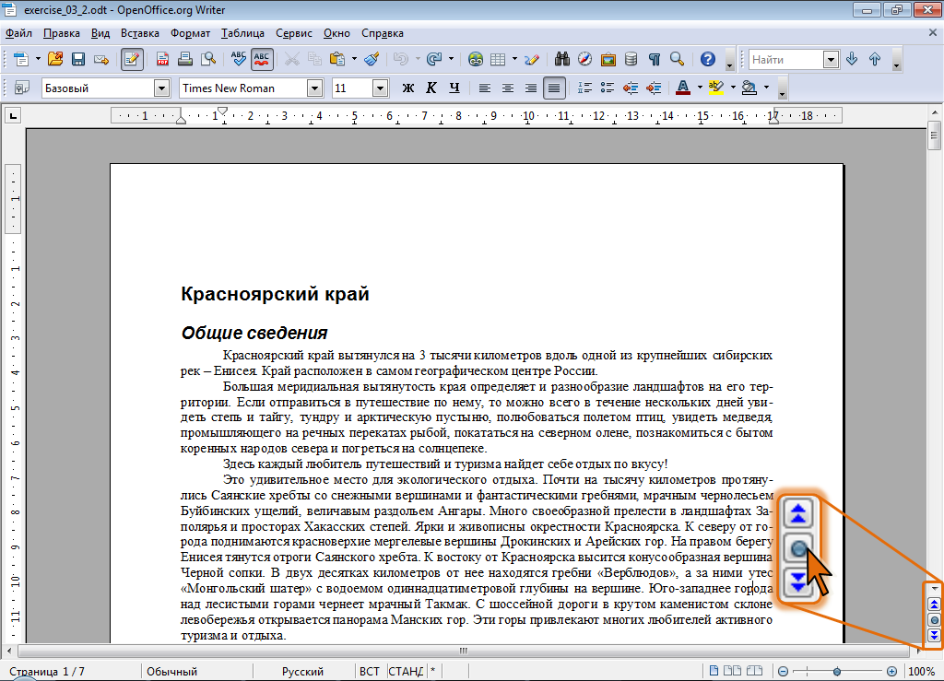This screenshot has height=681, width=944.
Task: Send document as e-mail icon
Action: [101, 59]
